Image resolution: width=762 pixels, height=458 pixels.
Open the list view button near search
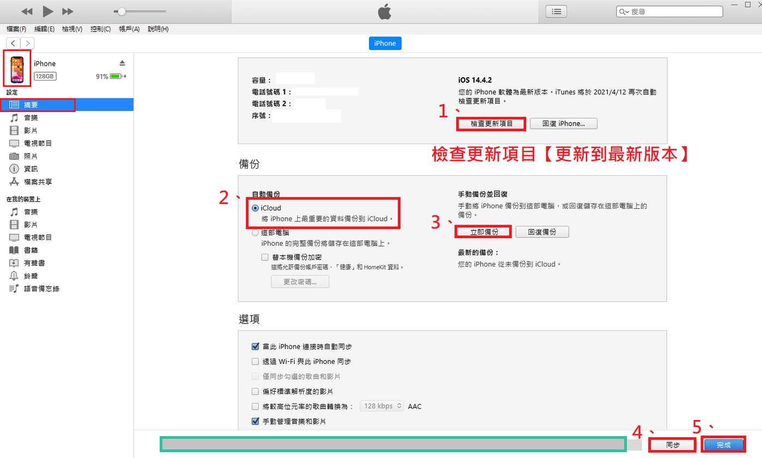pyautogui.click(x=556, y=11)
